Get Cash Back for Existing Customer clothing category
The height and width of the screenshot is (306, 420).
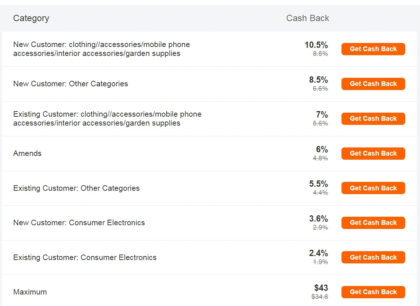pos(373,119)
